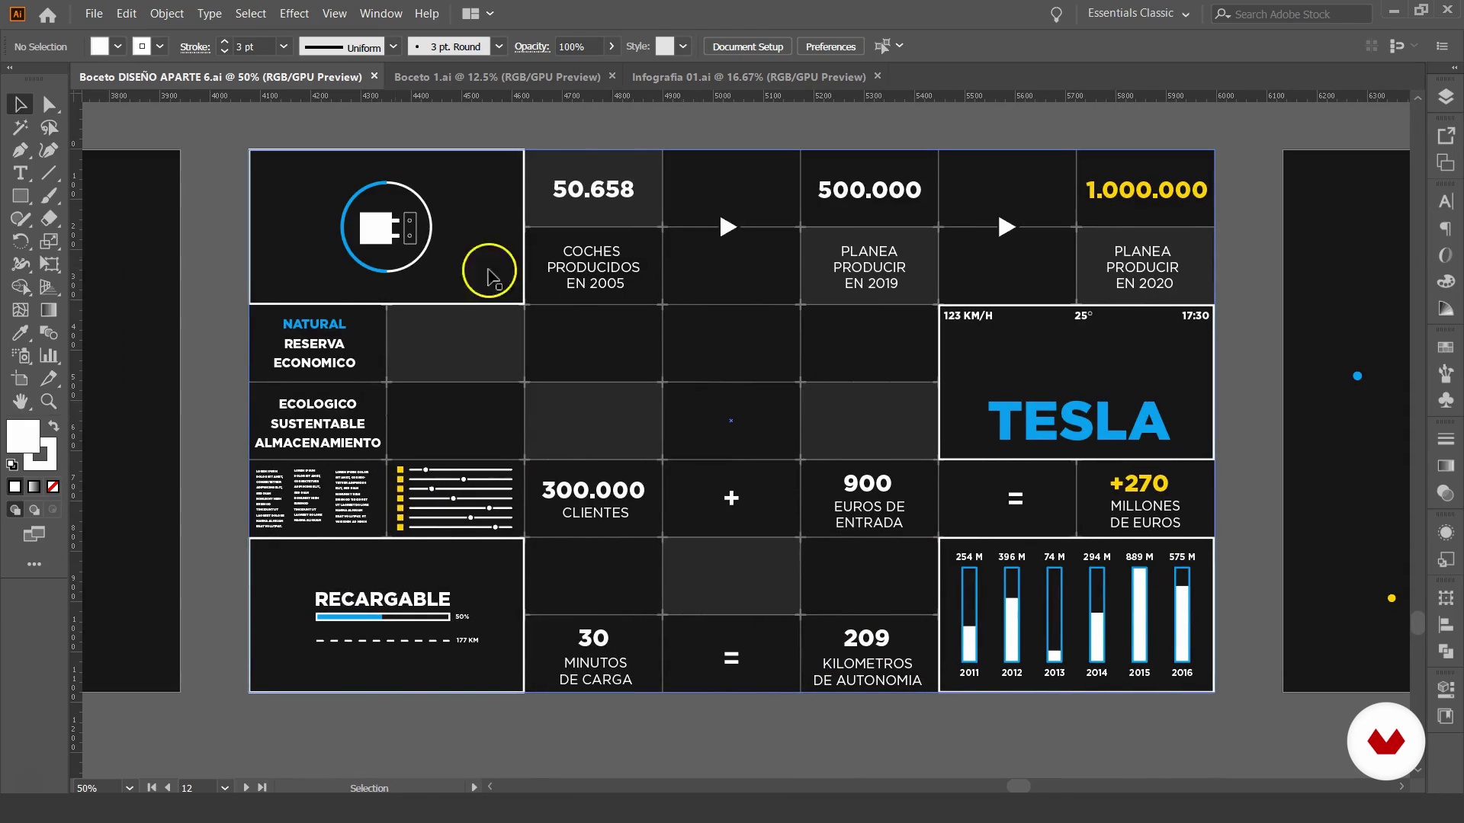
Task: Select the Paintbrush tool
Action: tap(50, 196)
